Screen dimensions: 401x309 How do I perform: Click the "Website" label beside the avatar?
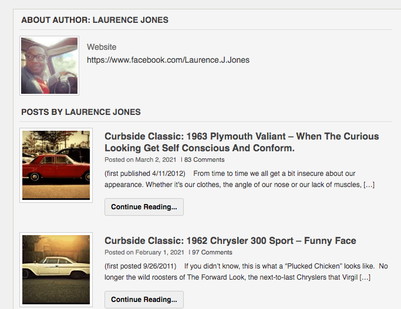[102, 47]
